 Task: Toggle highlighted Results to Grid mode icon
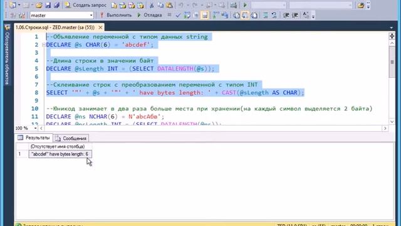coord(245,15)
